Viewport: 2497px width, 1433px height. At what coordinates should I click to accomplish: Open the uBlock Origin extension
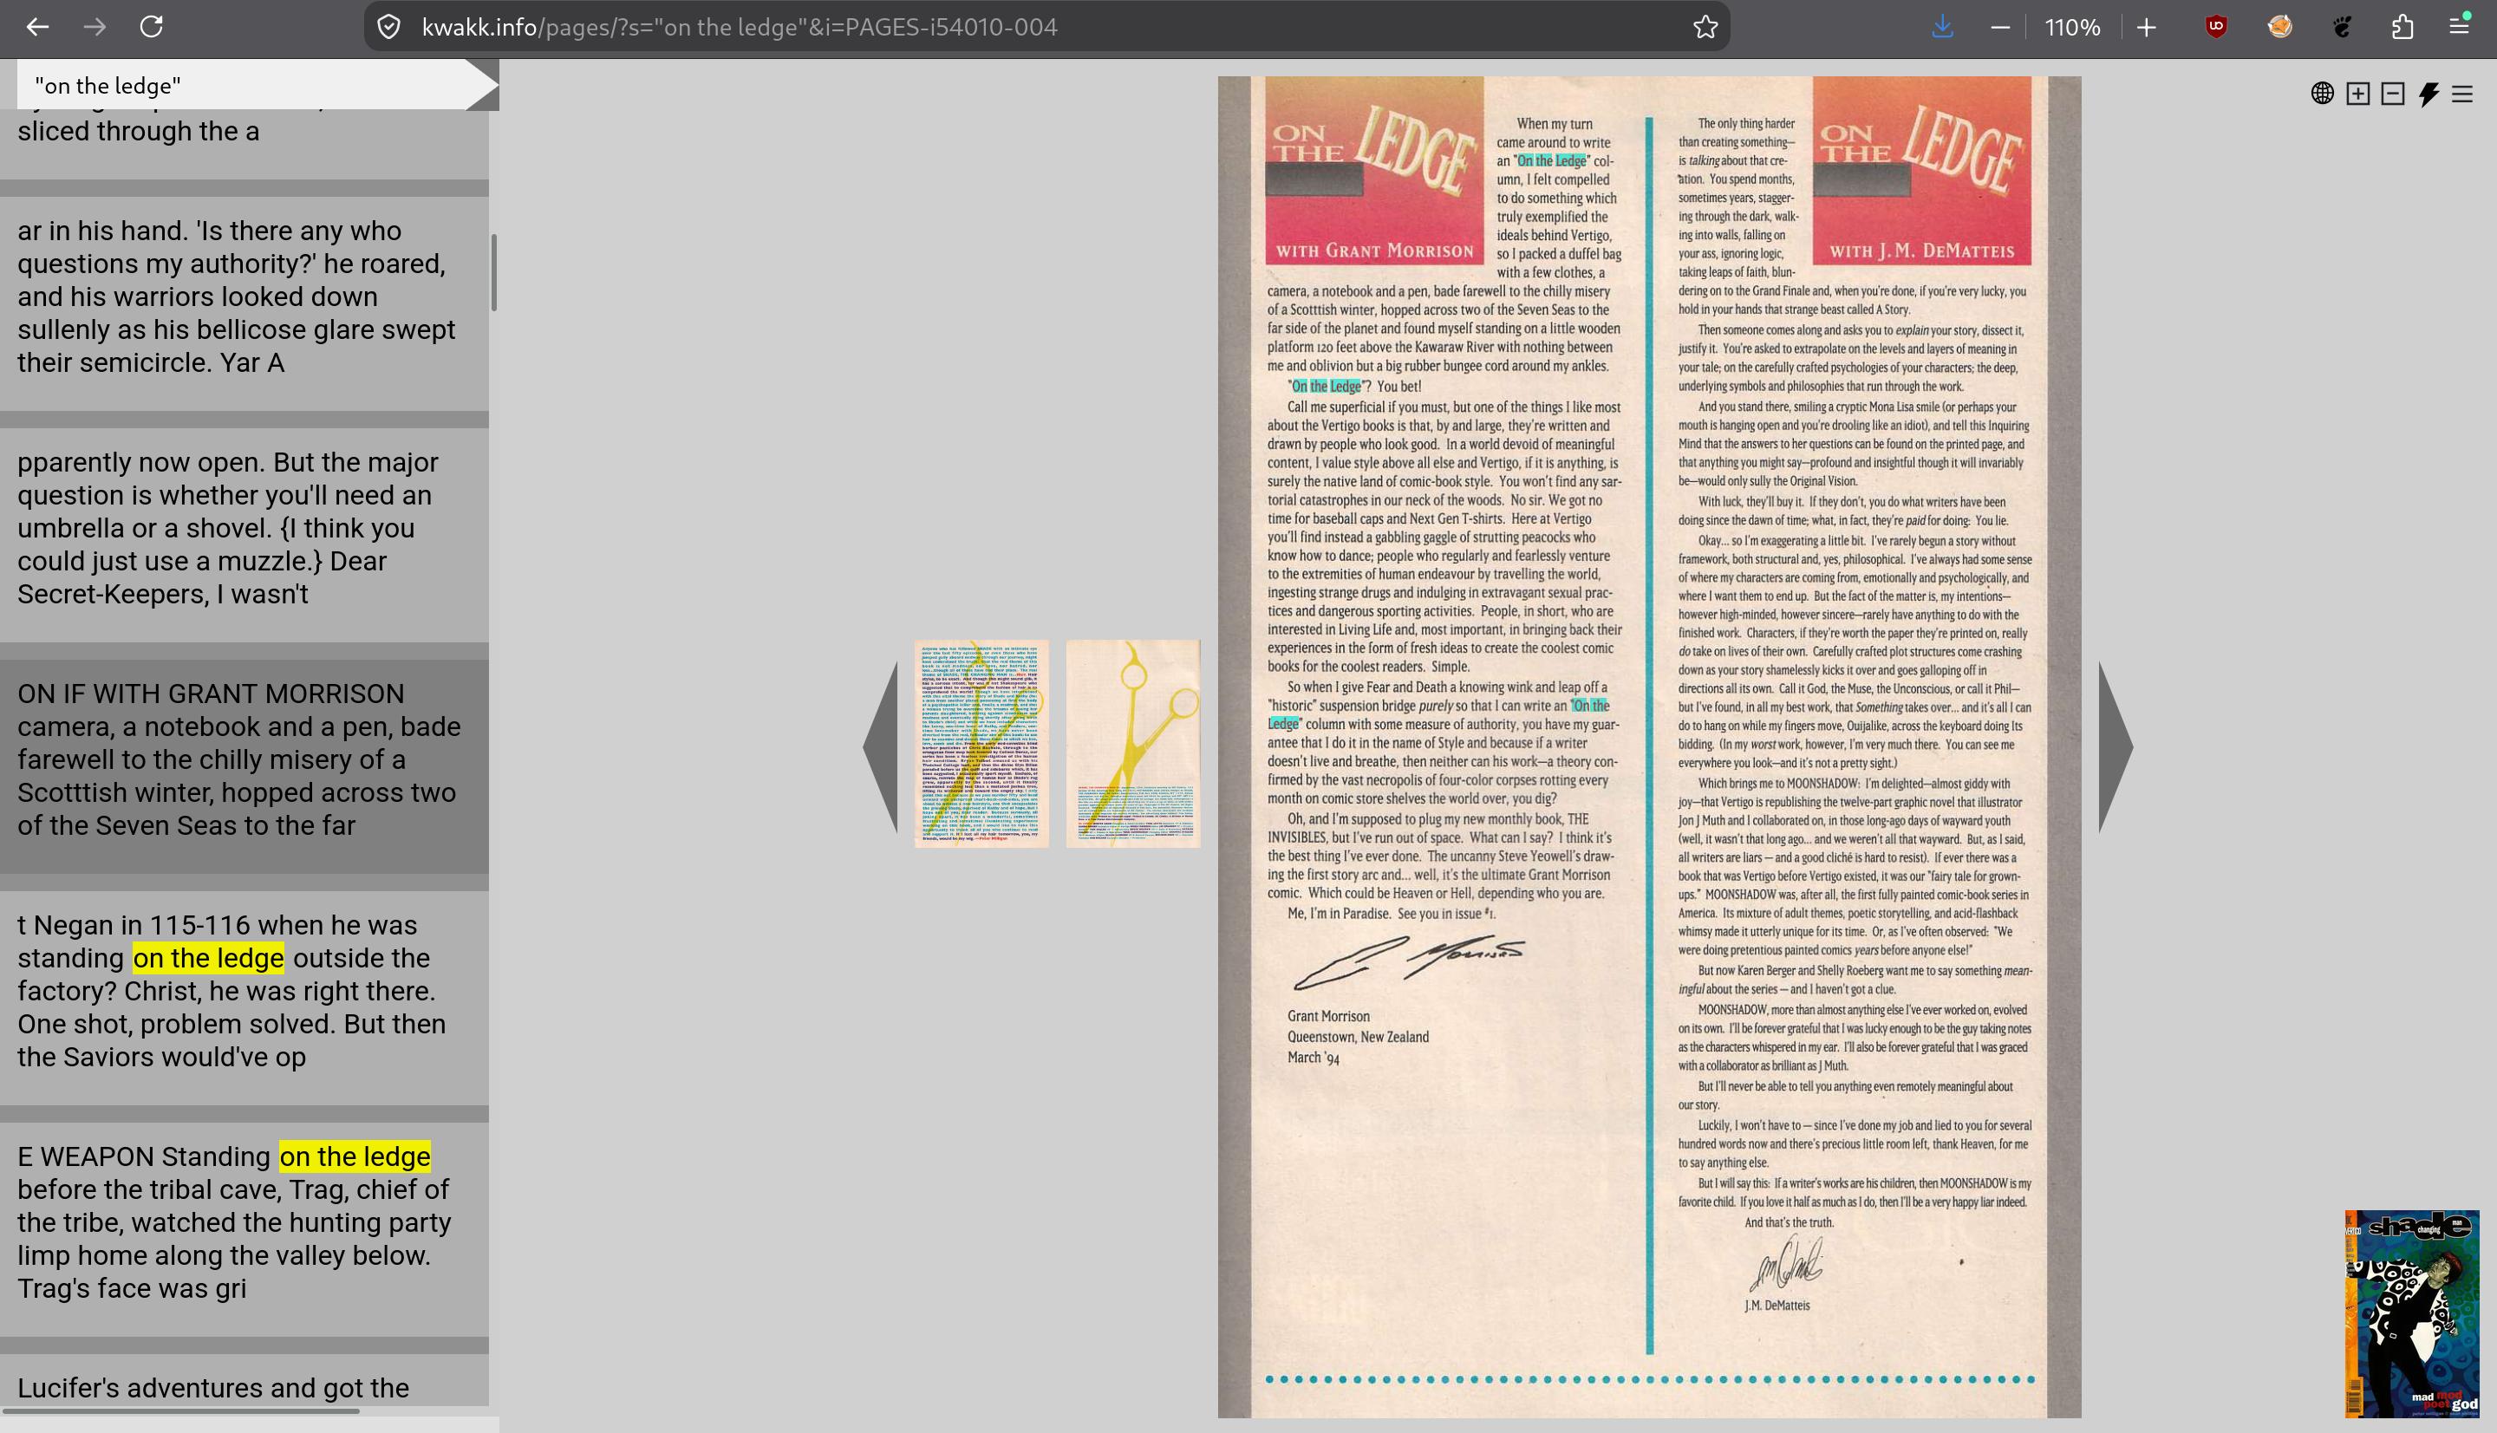2216,27
